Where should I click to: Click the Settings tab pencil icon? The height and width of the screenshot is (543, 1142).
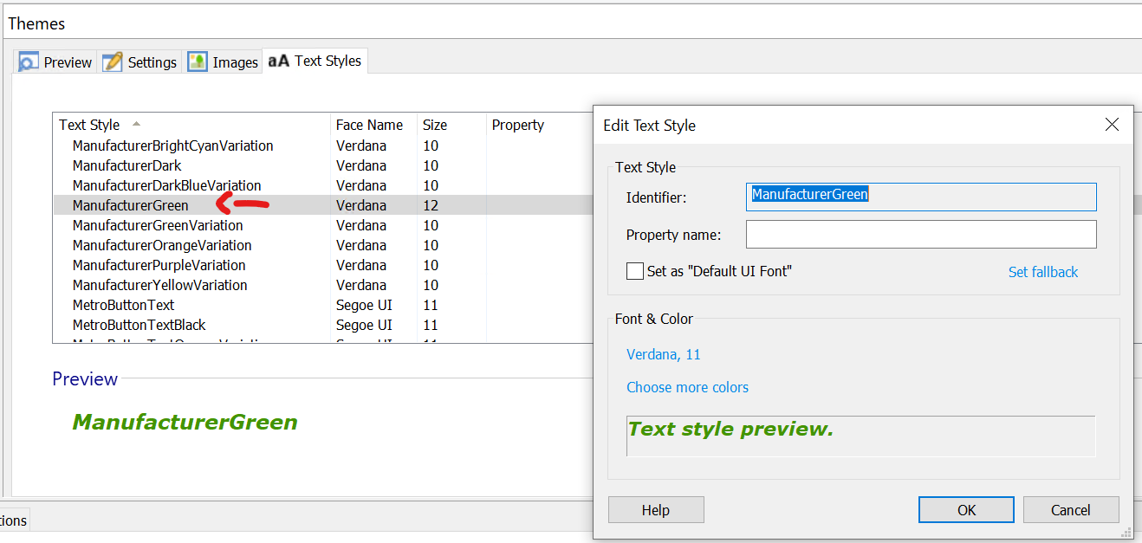point(113,62)
